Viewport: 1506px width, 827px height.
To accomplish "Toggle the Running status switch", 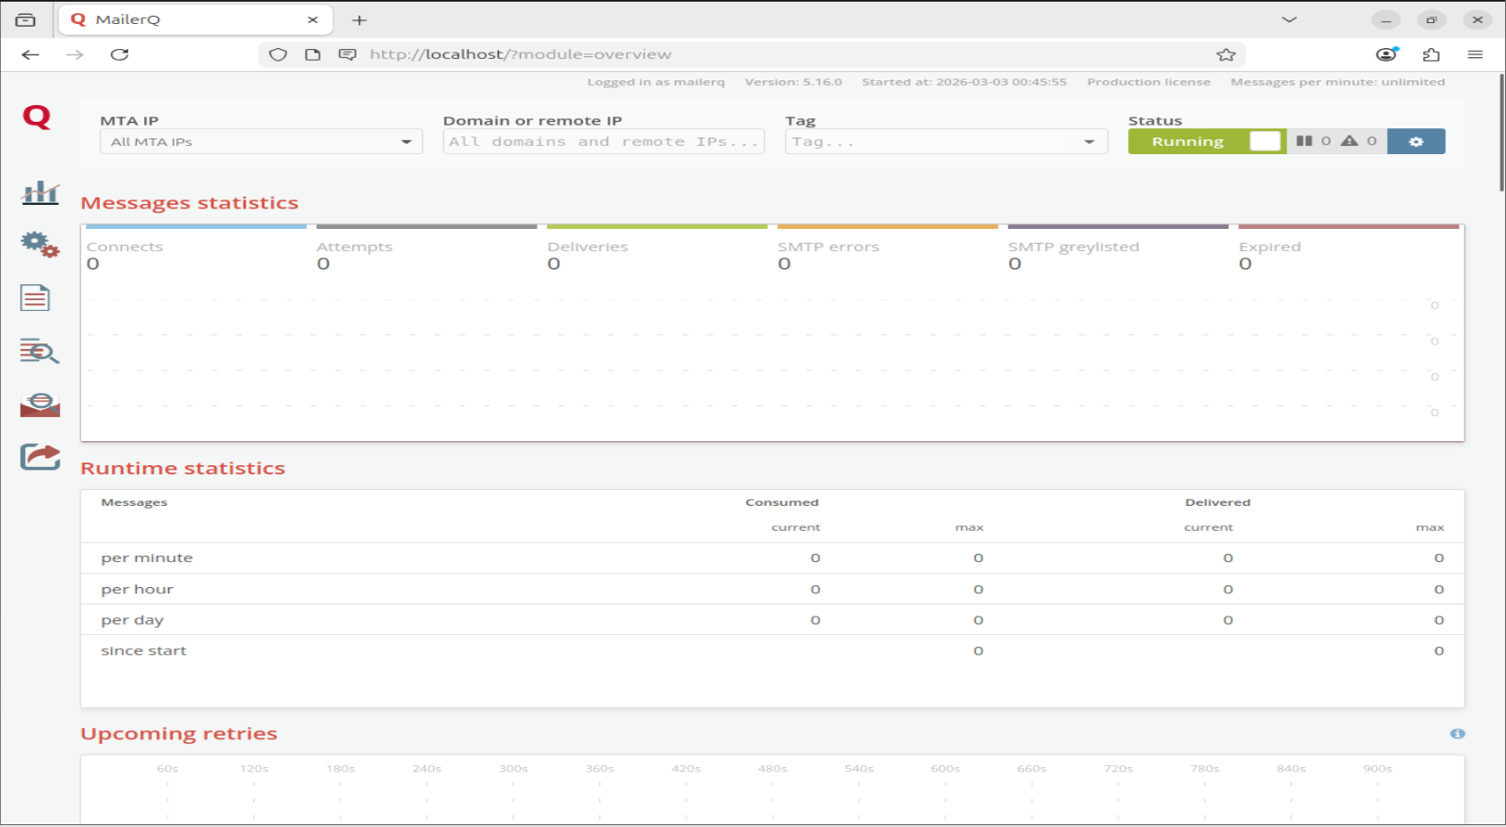I will (x=1207, y=141).
